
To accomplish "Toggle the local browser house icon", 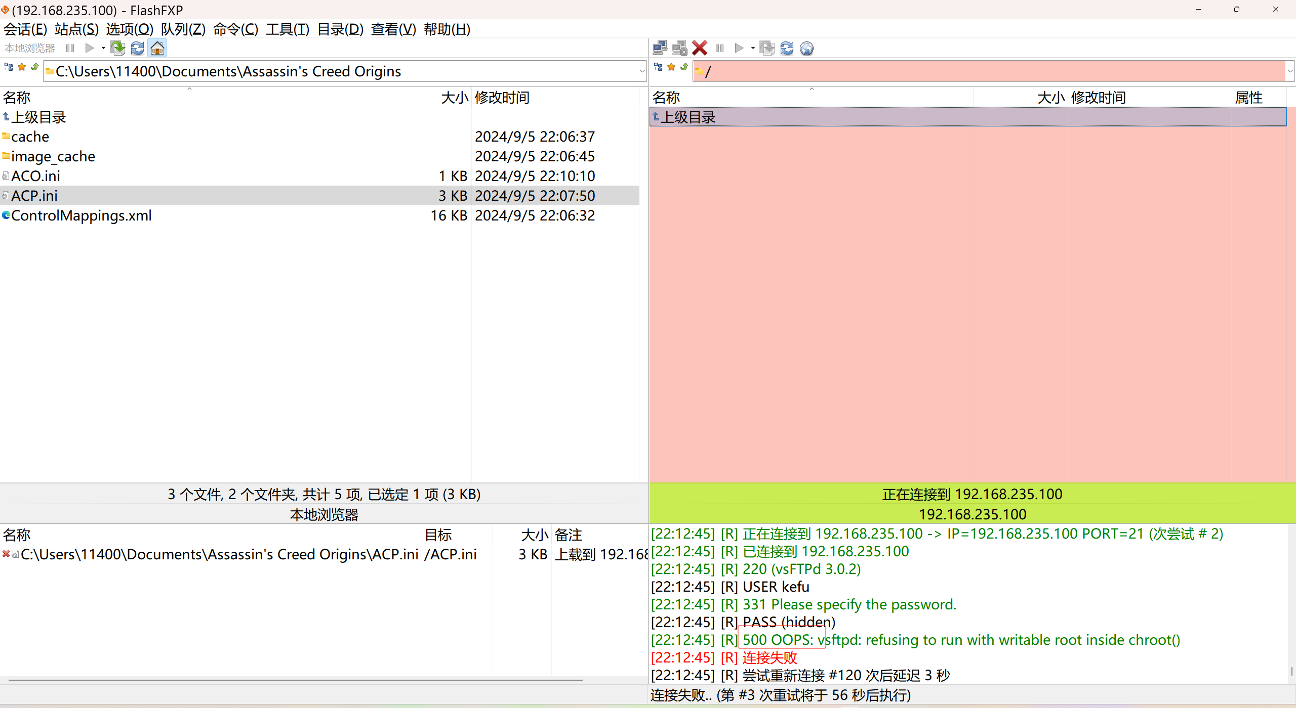I will [157, 48].
